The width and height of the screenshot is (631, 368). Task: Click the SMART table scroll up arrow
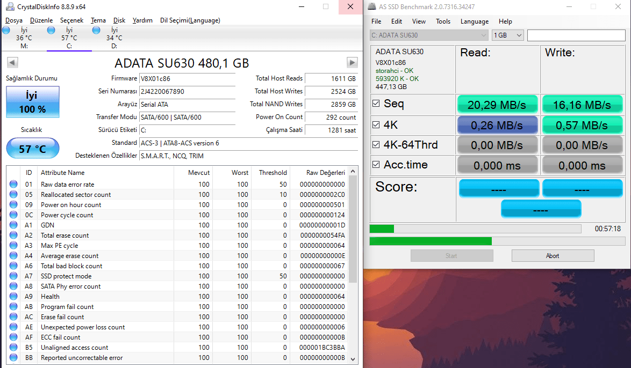point(353,172)
